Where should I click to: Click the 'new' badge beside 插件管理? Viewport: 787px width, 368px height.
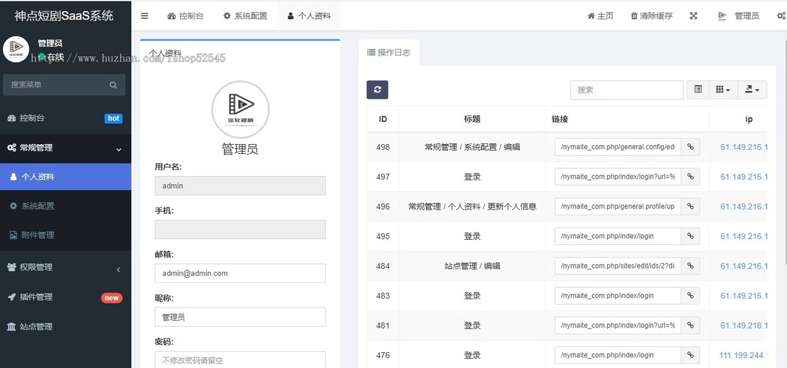pyautogui.click(x=111, y=298)
